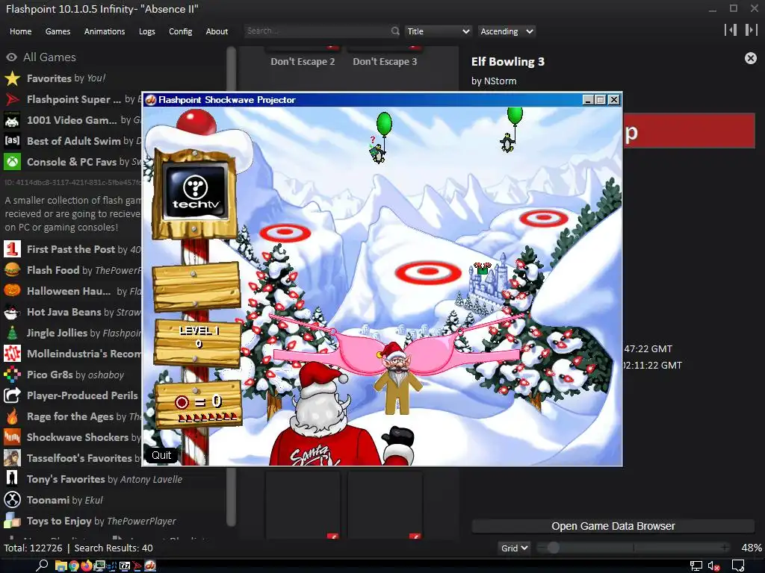Click the Halloween Haunts pumpkin icon
Viewport: 765px width, 573px height.
(x=12, y=291)
